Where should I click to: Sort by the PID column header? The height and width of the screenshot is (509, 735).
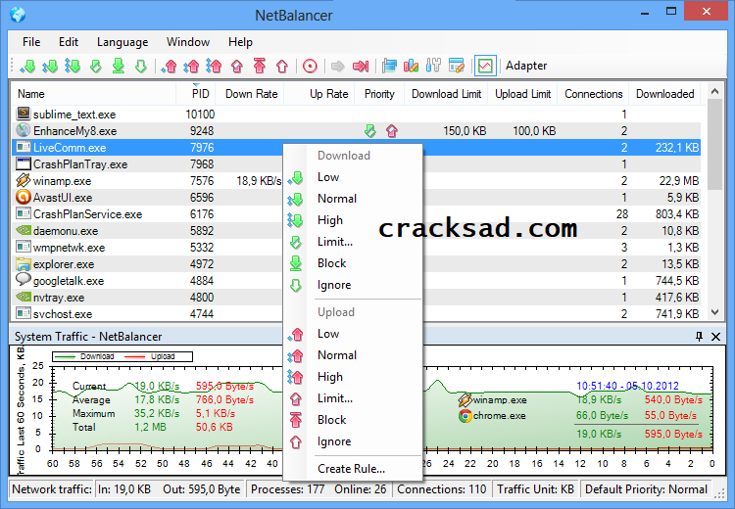coord(196,94)
